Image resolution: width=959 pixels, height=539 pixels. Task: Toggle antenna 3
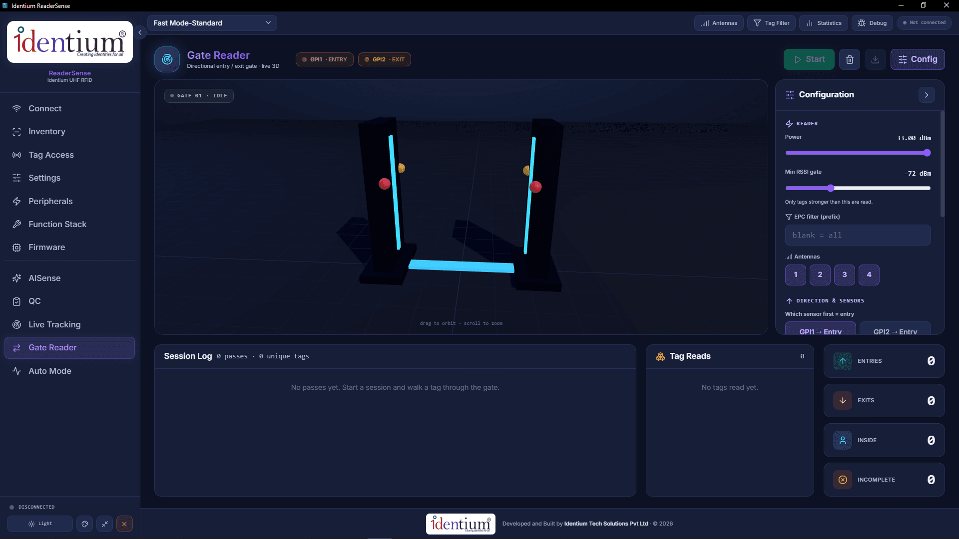[845, 275]
